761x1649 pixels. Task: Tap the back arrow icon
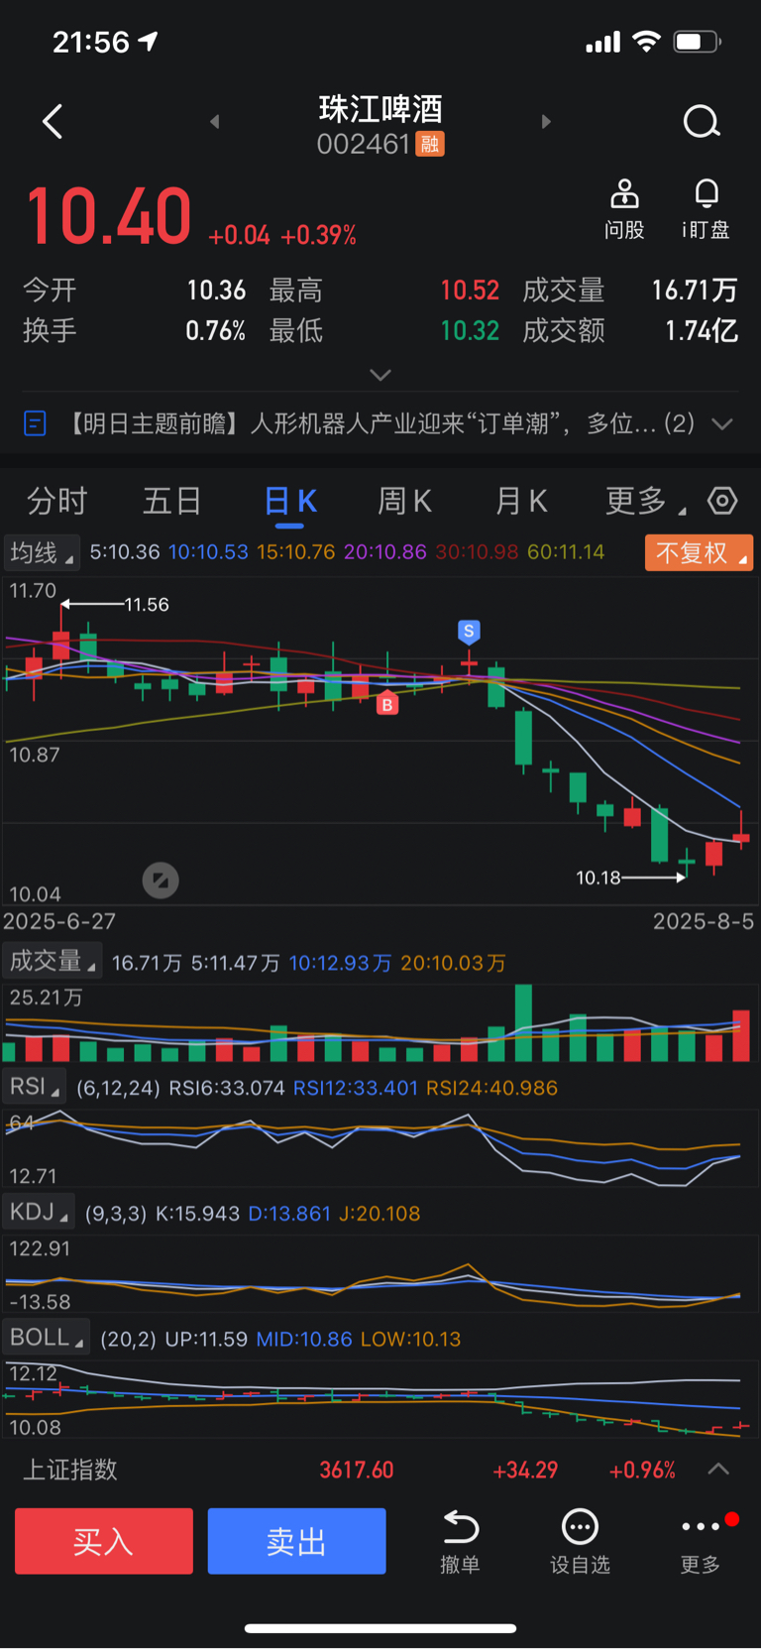pyautogui.click(x=53, y=122)
